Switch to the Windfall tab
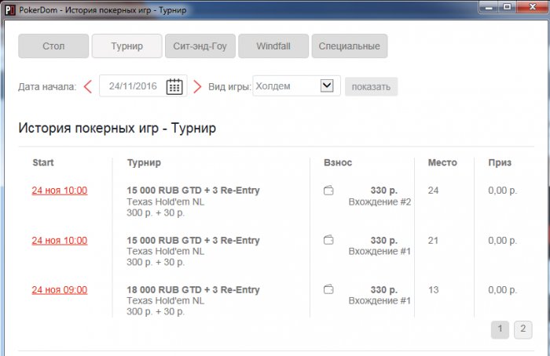The width and height of the screenshot is (550, 356). tap(273, 45)
